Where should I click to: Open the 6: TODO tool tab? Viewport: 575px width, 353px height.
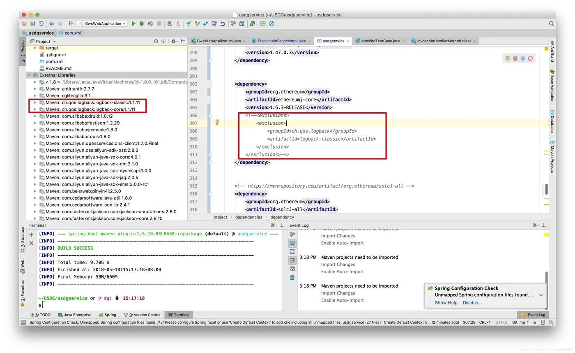tap(40, 315)
